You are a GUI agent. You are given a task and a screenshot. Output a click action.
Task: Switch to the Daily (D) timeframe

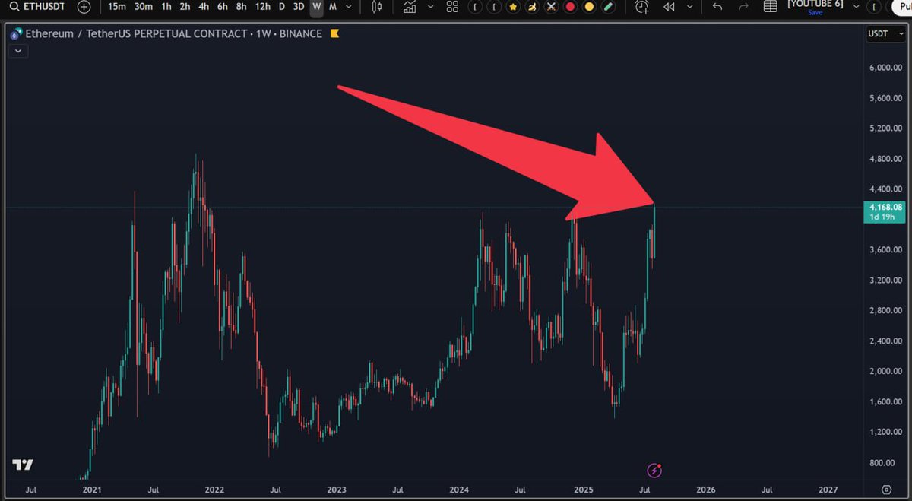point(281,8)
